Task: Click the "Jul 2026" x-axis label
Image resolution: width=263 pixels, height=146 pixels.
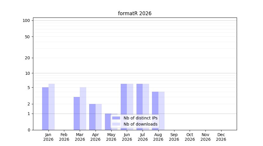Action: tap(143, 137)
